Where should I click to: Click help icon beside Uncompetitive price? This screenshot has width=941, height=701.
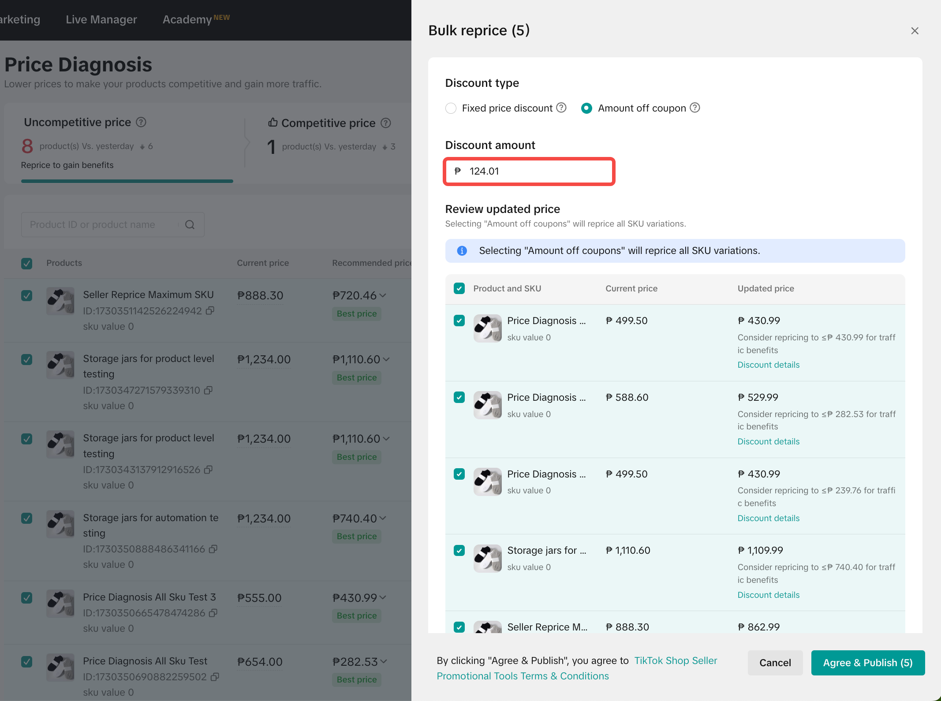(x=141, y=122)
